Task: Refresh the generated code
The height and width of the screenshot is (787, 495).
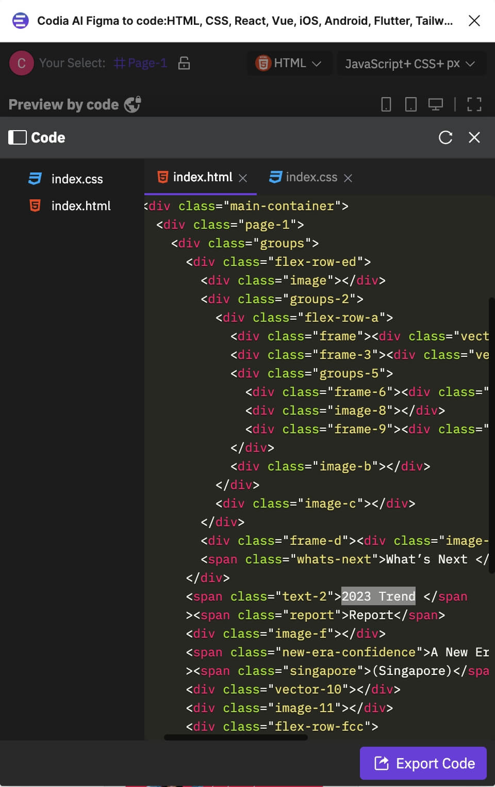Action: [444, 137]
